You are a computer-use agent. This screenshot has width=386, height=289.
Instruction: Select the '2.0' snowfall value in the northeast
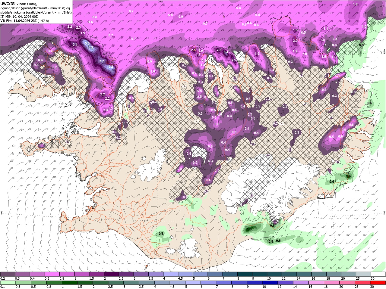[x=295, y=41]
